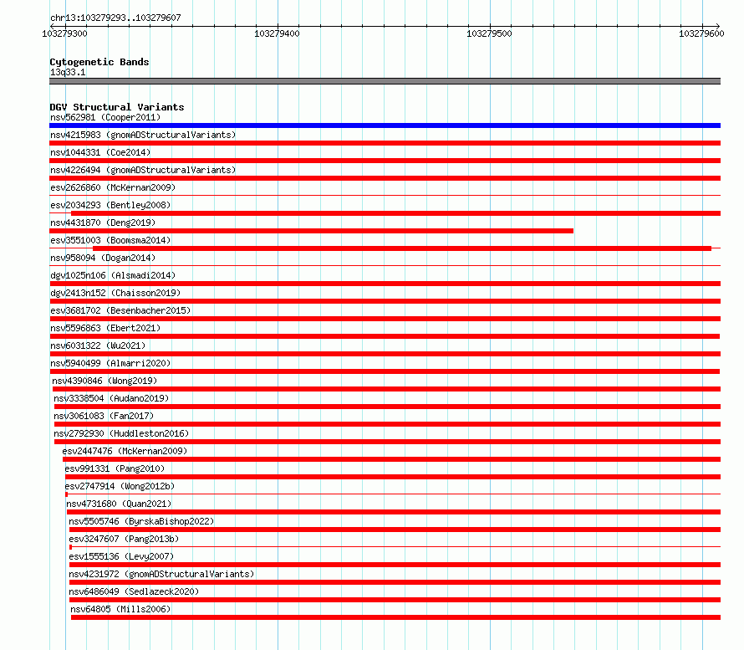744x650 pixels.
Task: Open nsv4731680 (Quan2021) entry
Action: pos(119,504)
